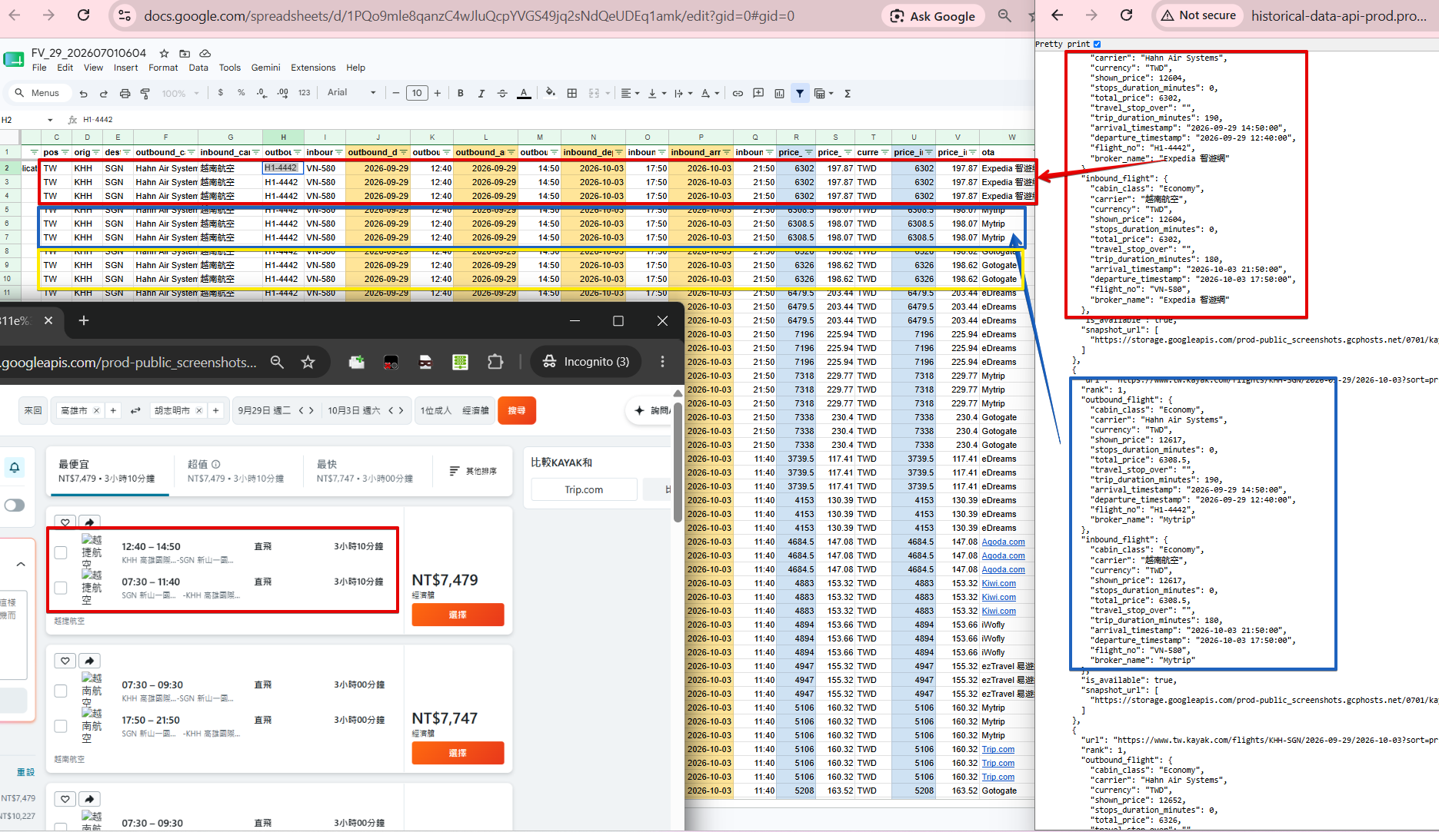Viewport: 1439px width, 832px height.
Task: Open the Kayak other sorting options
Action: point(473,471)
